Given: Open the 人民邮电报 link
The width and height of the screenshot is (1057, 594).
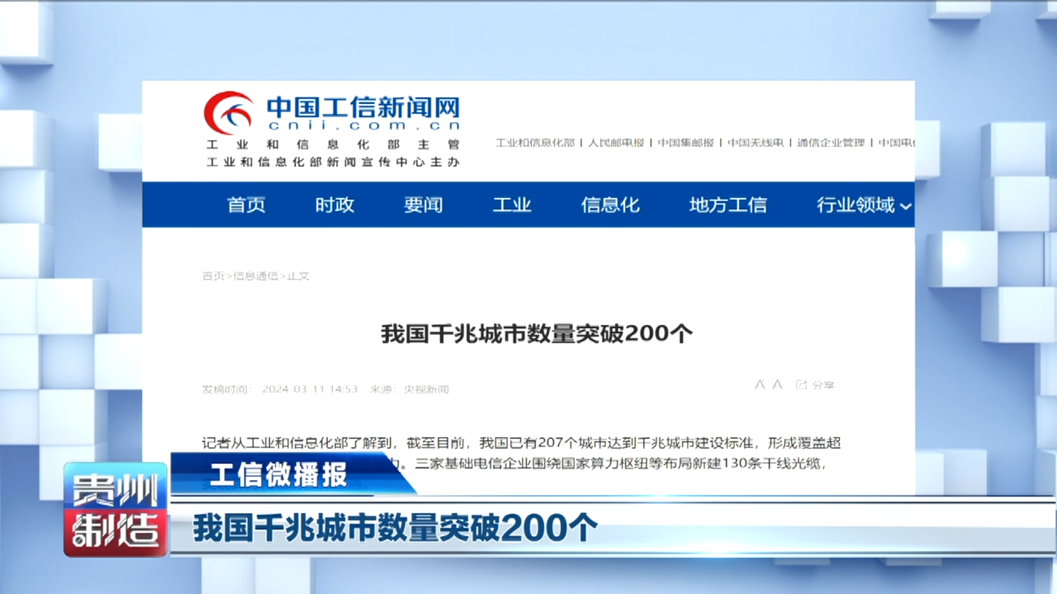Looking at the screenshot, I should pyautogui.click(x=616, y=143).
